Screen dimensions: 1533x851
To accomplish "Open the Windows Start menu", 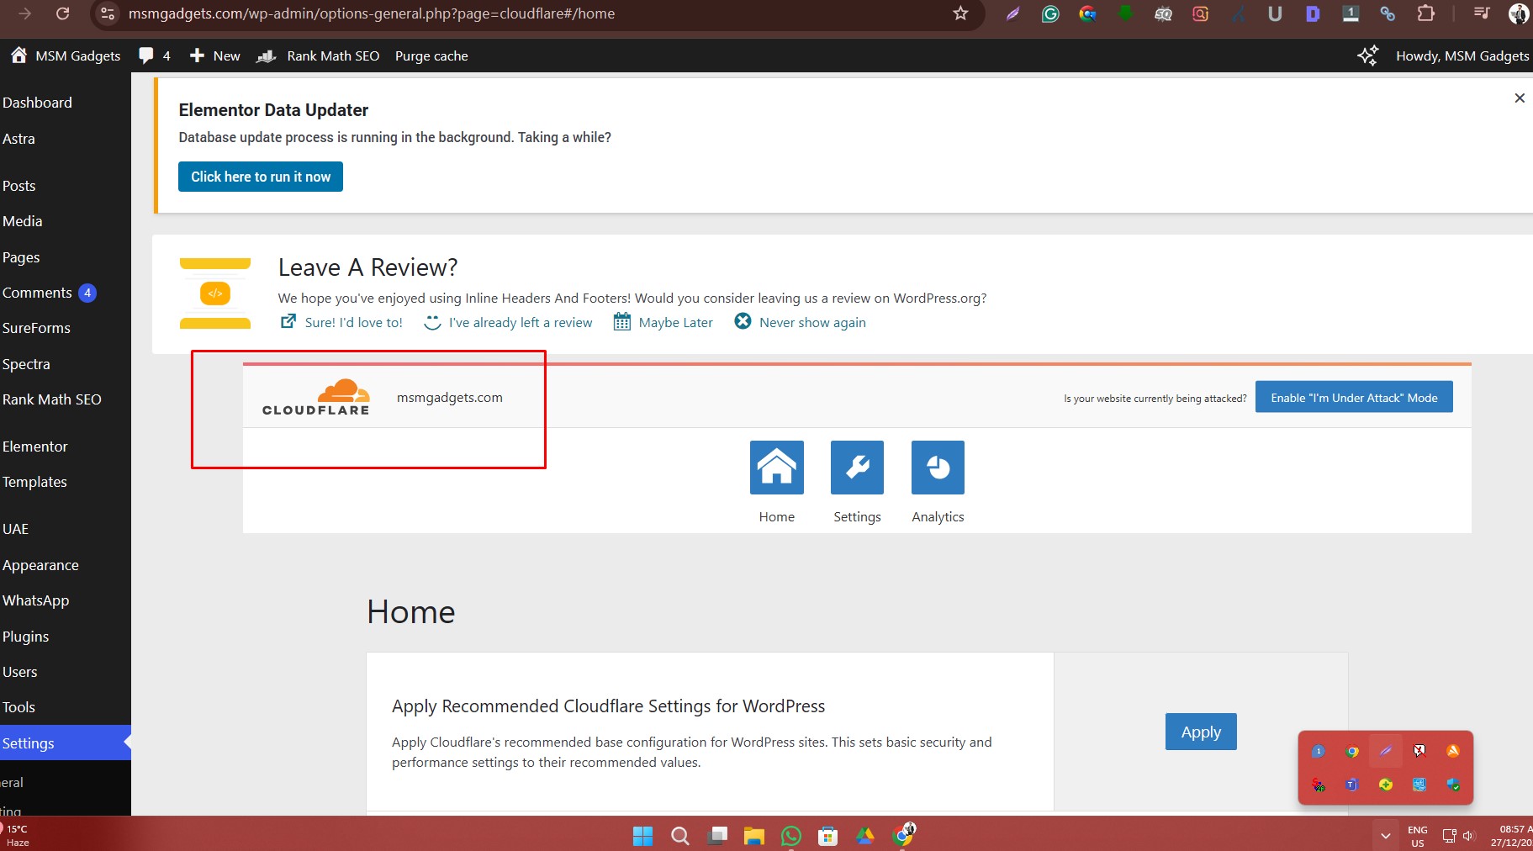I will point(642,836).
